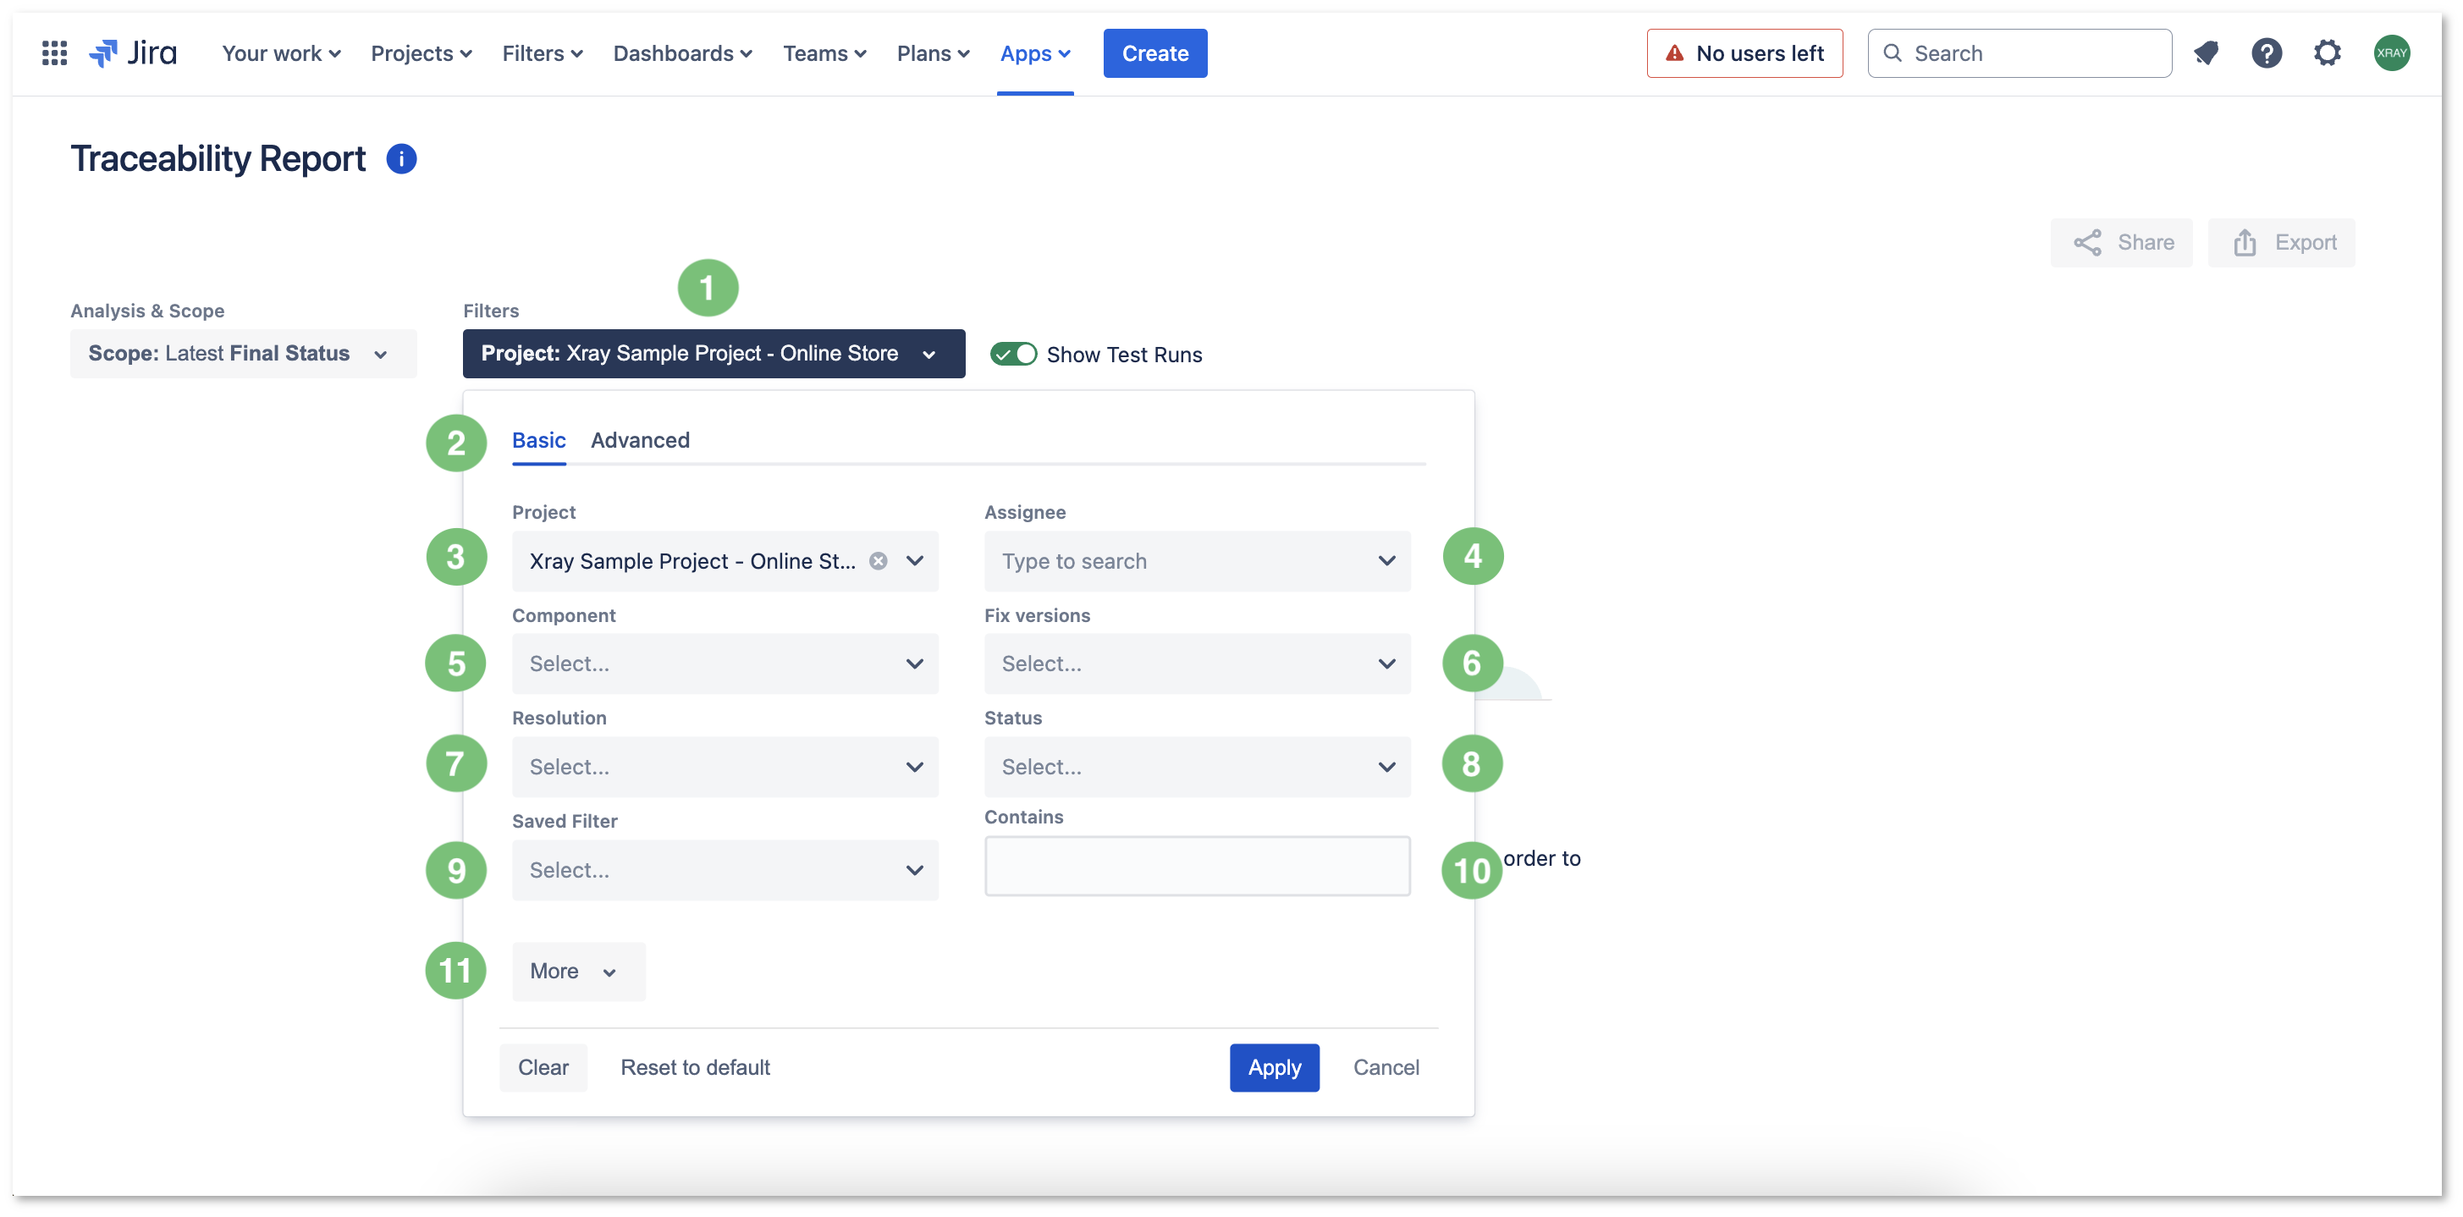
Task: Open the Apps menu
Action: pyautogui.click(x=1034, y=53)
